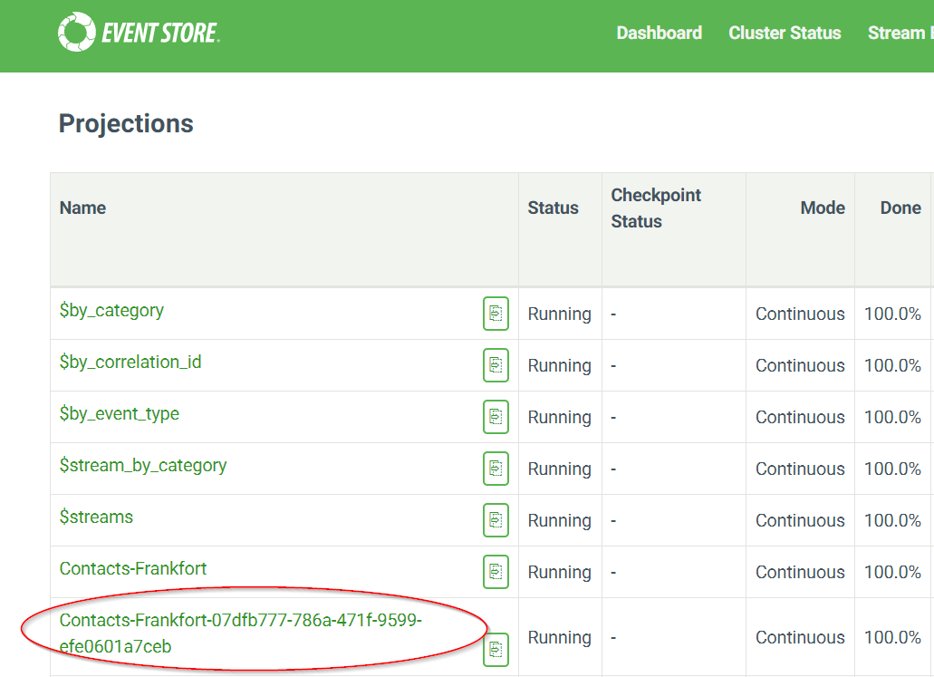934x677 pixels.
Task: Open the projection named exactly Contacts-Frankfort
Action: [133, 568]
